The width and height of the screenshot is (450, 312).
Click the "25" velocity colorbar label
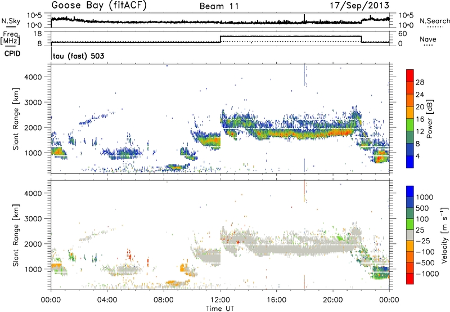pyautogui.click(x=420, y=230)
